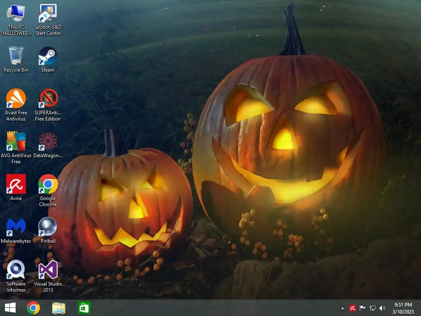The height and width of the screenshot is (316, 421).
Task: Open File Explorer from the taskbar
Action: point(58,308)
